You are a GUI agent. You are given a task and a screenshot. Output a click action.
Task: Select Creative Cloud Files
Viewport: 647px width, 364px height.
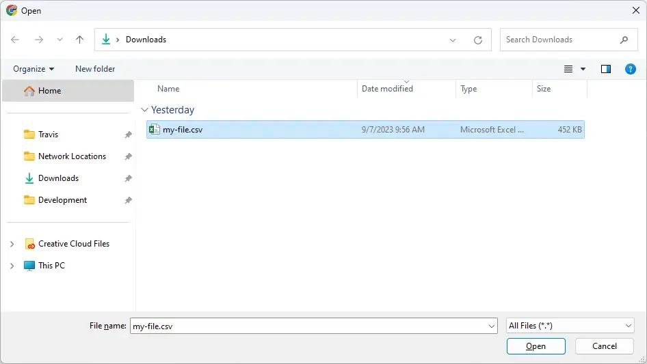[74, 244]
